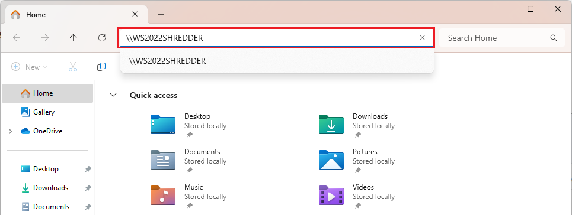This screenshot has width=572, height=215.
Task: Open the Music folder icon
Action: (163, 196)
